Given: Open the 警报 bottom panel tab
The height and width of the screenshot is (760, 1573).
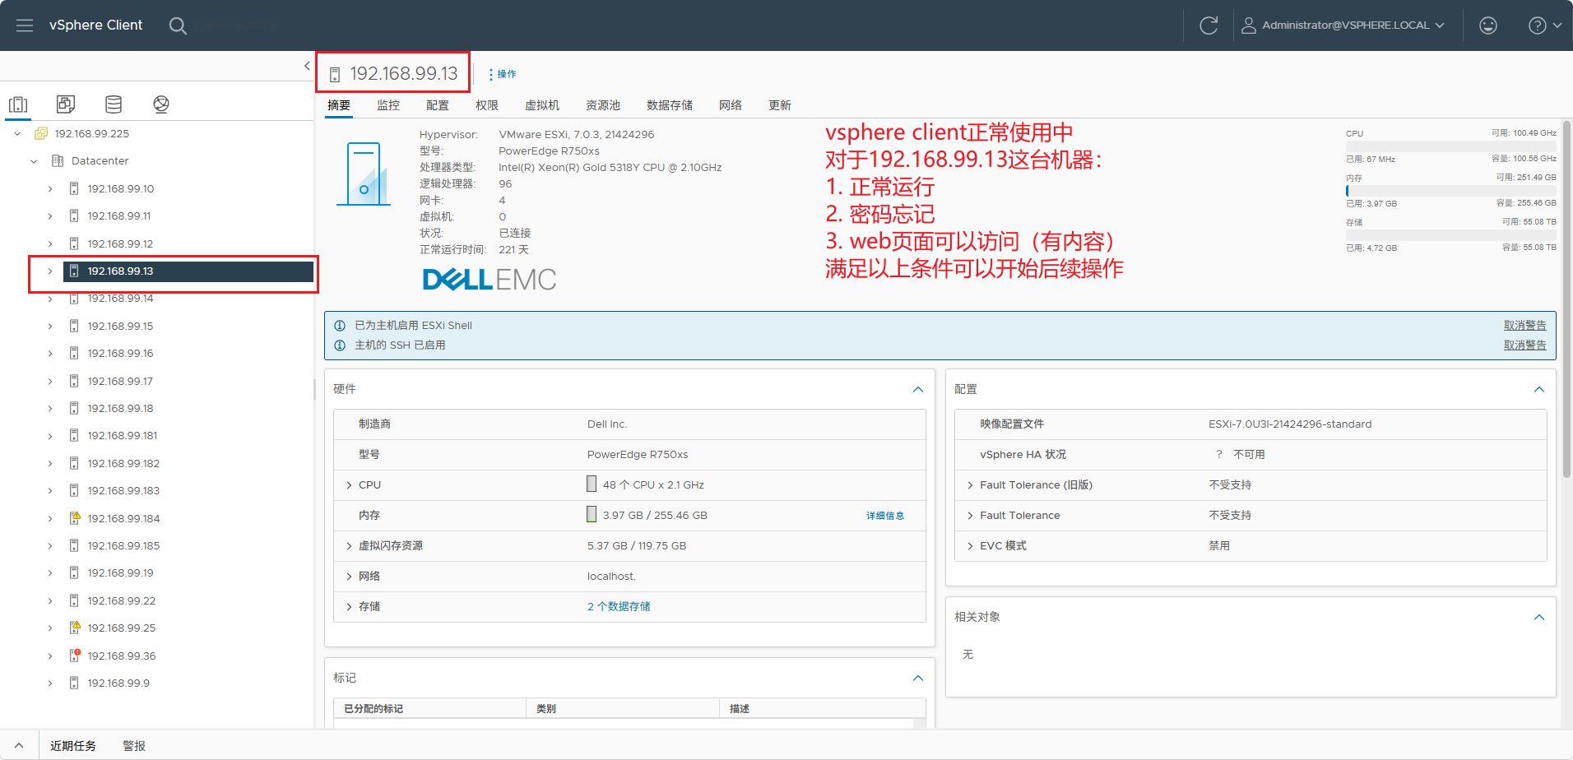Looking at the screenshot, I should point(134,746).
